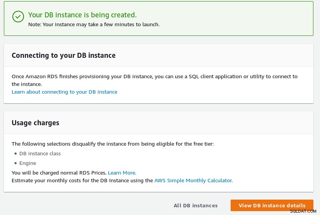Open the 'Learn More' pricing link
This screenshot has width=320, height=215.
point(121,173)
